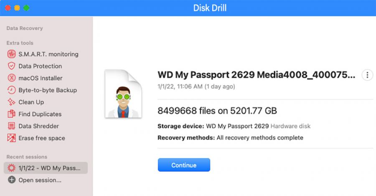Screen dimensions: 376x196
Task: Click the Disk Drill session file thumbnail
Action: (x=123, y=94)
